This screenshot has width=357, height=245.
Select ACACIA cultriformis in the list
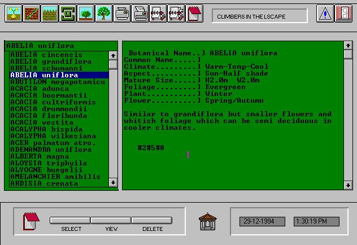coord(59,102)
